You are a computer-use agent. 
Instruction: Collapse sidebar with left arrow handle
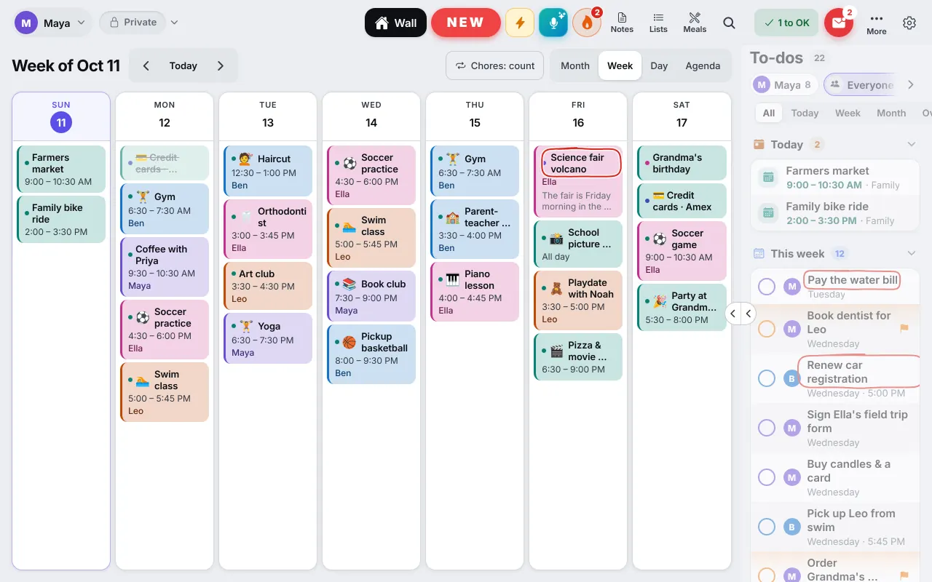733,314
